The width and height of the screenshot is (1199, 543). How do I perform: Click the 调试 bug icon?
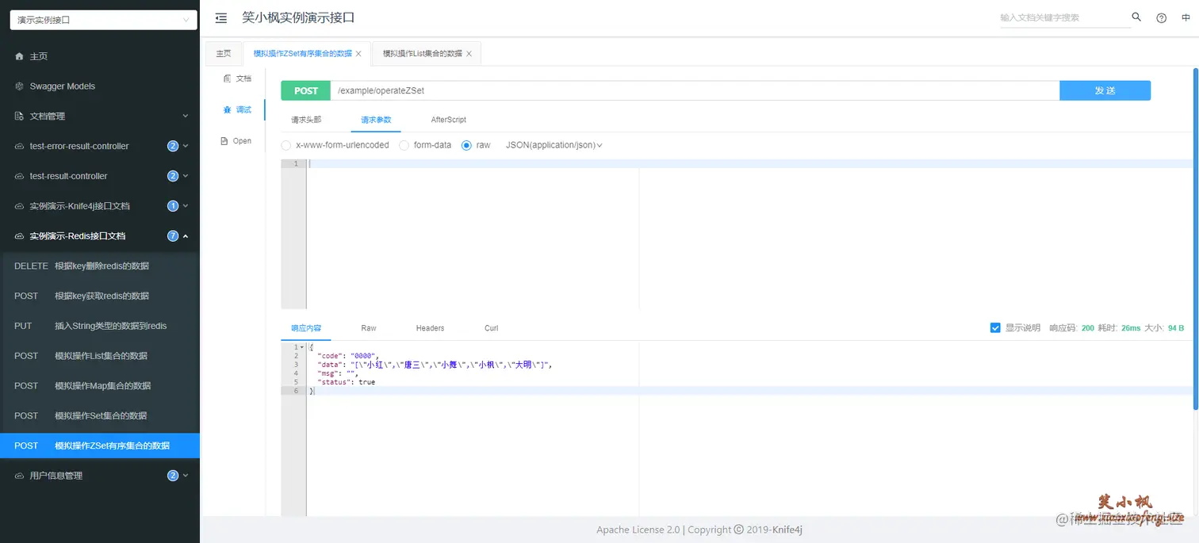click(228, 110)
